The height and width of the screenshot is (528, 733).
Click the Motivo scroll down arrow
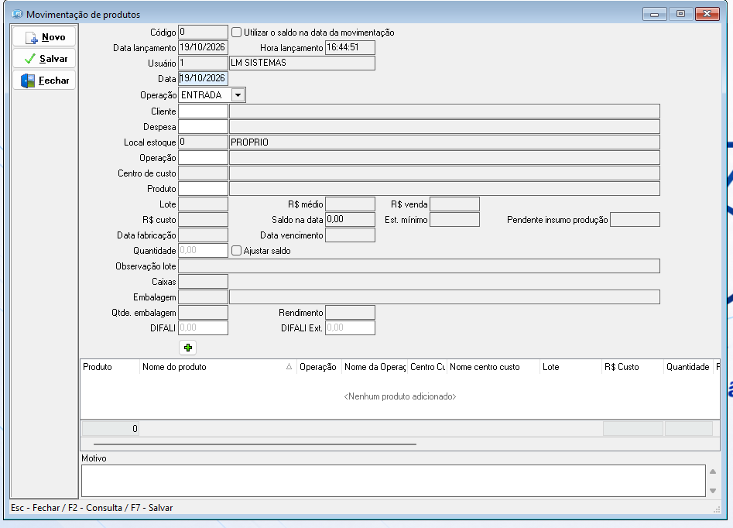coord(712,491)
